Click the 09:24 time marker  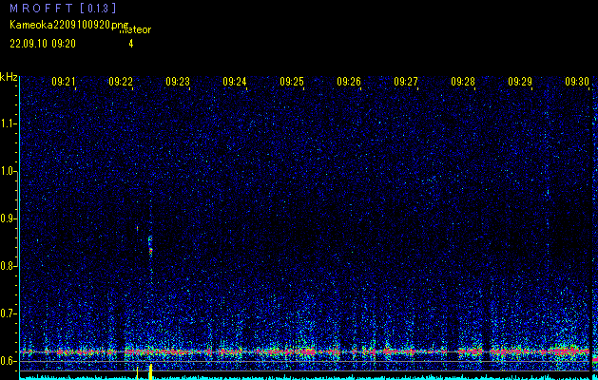coord(235,82)
